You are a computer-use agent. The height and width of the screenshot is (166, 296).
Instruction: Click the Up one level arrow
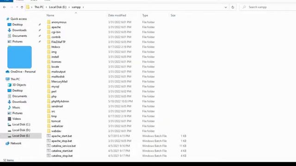tap(22, 7)
